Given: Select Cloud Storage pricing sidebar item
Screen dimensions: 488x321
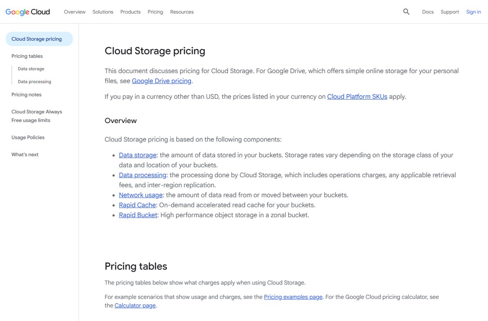Looking at the screenshot, I should click(x=39, y=39).
